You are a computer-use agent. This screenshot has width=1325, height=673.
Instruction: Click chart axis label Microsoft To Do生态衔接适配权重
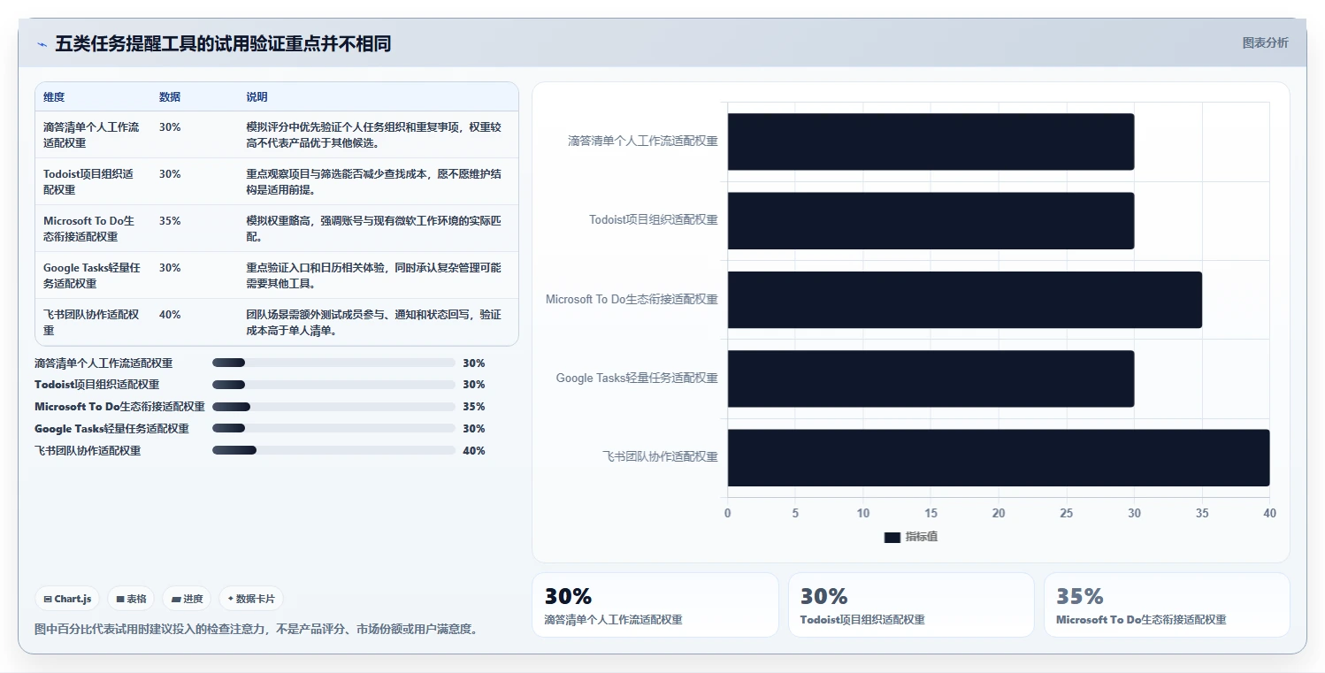(x=632, y=299)
